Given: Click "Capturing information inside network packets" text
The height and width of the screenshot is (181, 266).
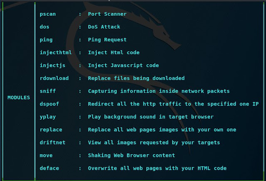Looking at the screenshot, I should pyautogui.click(x=159, y=91).
